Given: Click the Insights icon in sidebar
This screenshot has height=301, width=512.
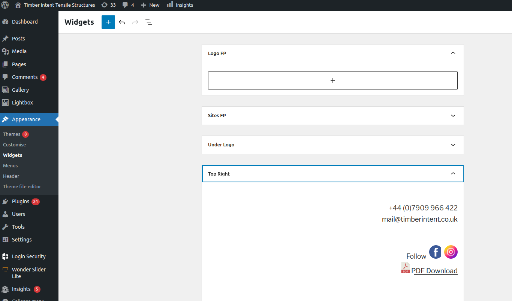Looking at the screenshot, I should pyautogui.click(x=5, y=289).
